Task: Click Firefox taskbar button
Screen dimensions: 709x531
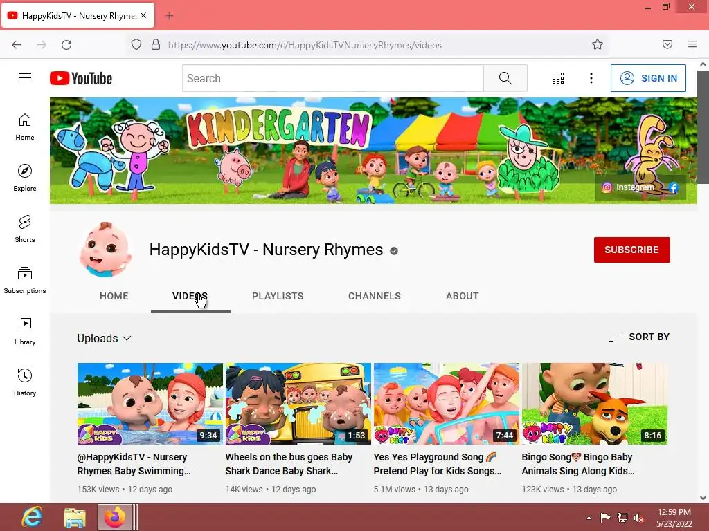Action: [116, 517]
